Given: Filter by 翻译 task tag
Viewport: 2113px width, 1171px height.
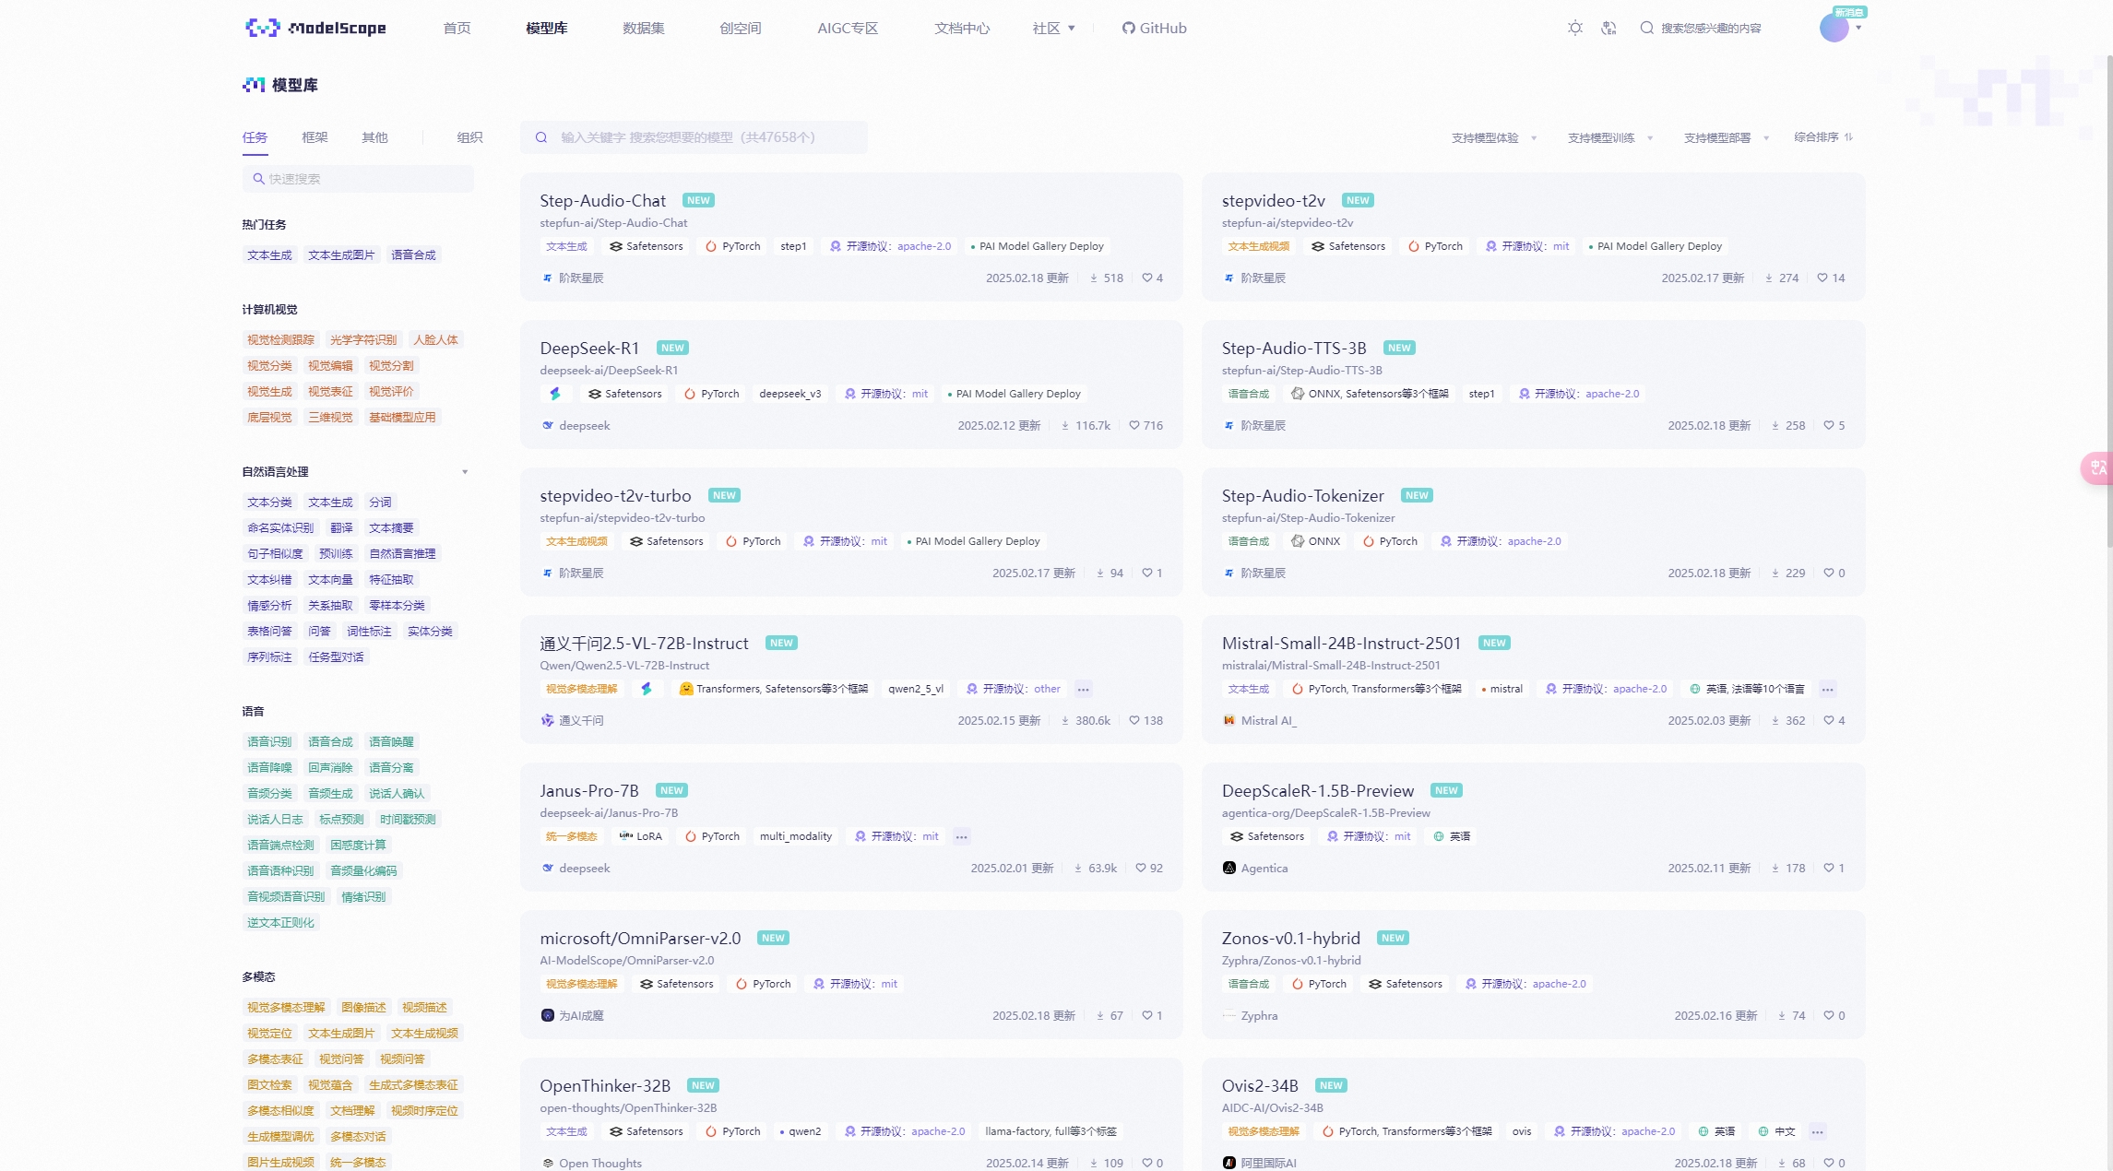Looking at the screenshot, I should [x=341, y=528].
